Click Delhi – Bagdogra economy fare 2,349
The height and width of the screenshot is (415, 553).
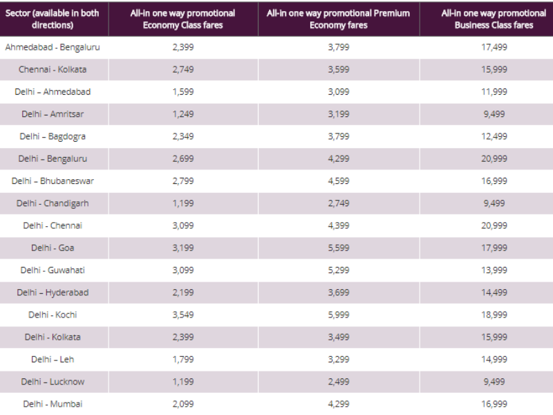pos(183,136)
